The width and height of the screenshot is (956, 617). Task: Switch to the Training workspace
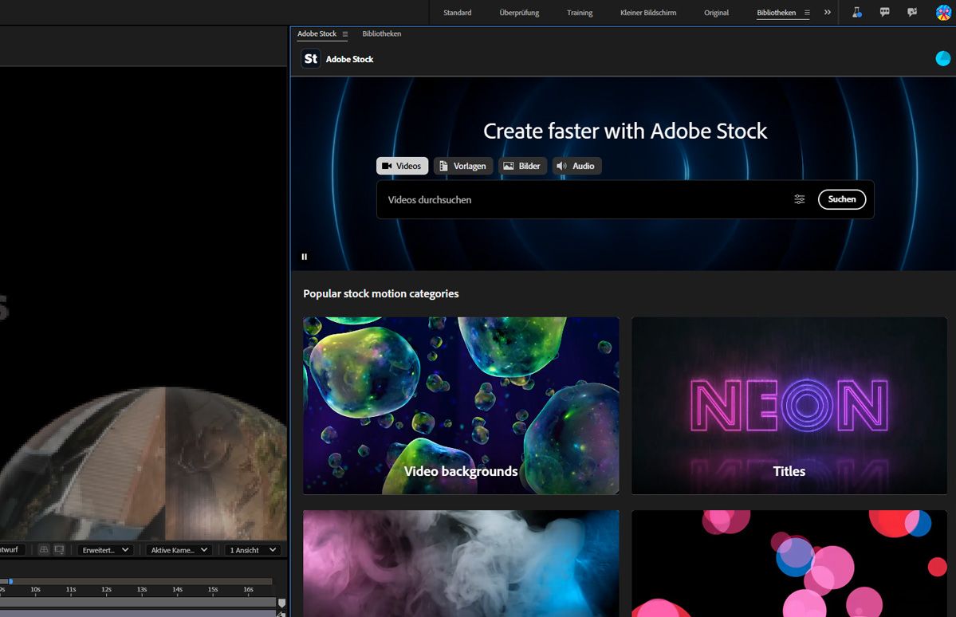point(579,13)
